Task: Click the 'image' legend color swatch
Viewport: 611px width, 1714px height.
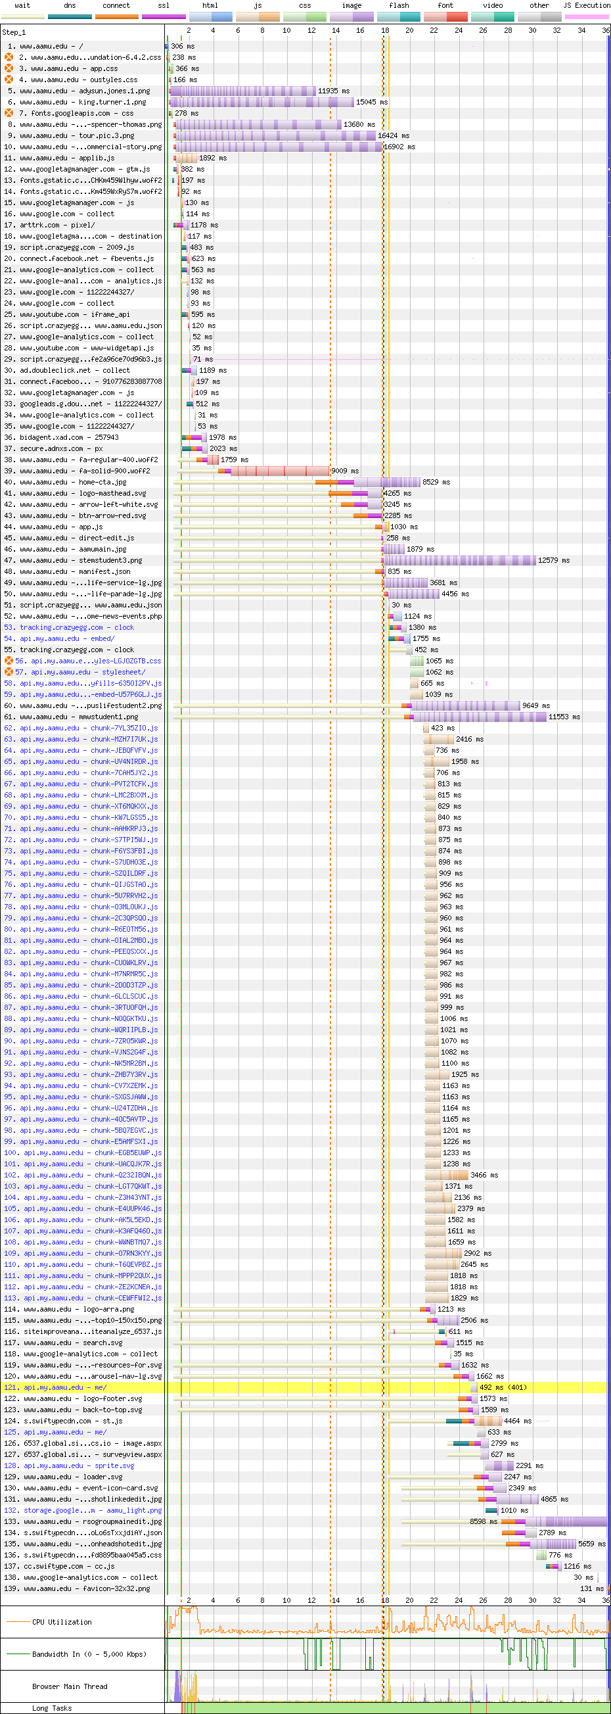Action: click(x=351, y=16)
